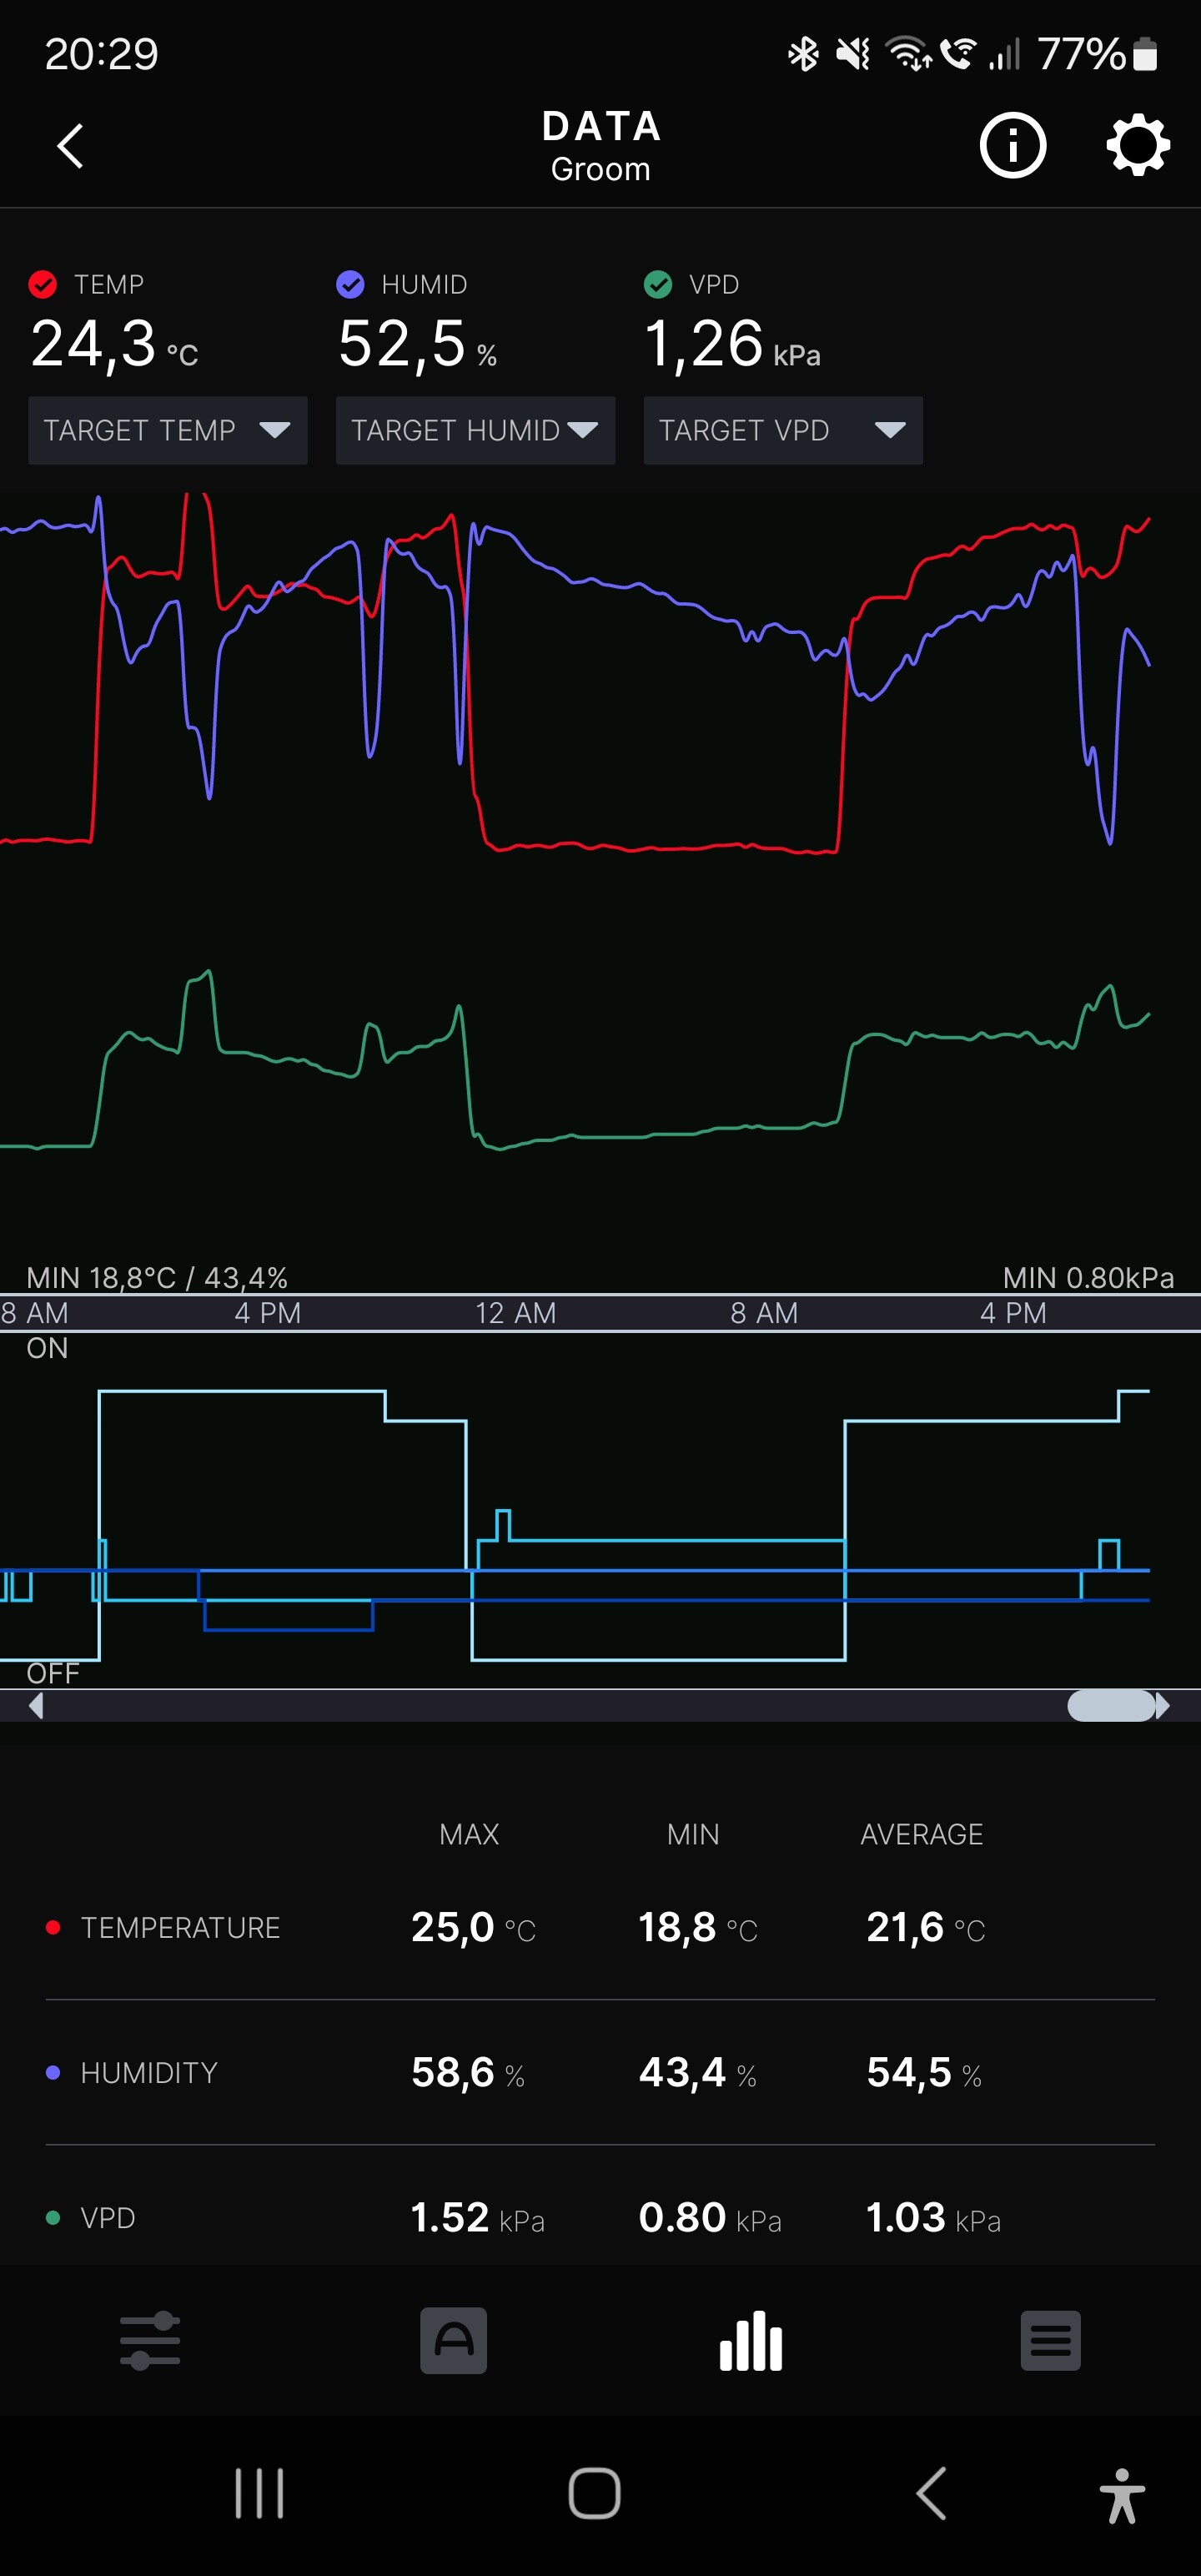The width and height of the screenshot is (1201, 2576).
Task: Open the controls sliders tab icon
Action: [150, 2340]
